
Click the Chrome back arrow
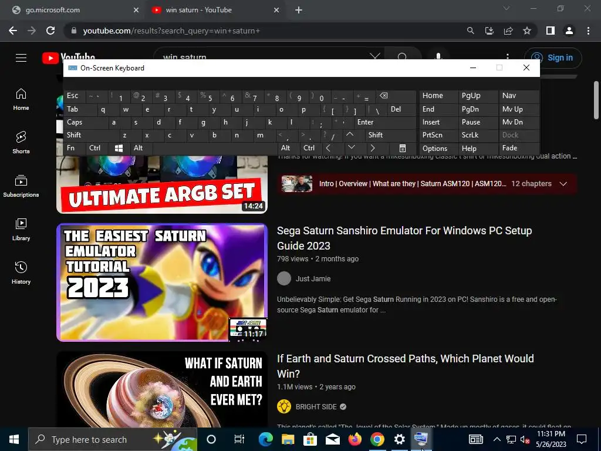click(13, 31)
